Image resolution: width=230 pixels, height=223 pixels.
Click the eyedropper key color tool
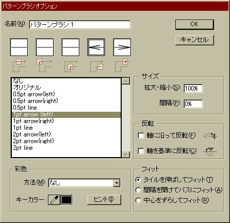54,200
